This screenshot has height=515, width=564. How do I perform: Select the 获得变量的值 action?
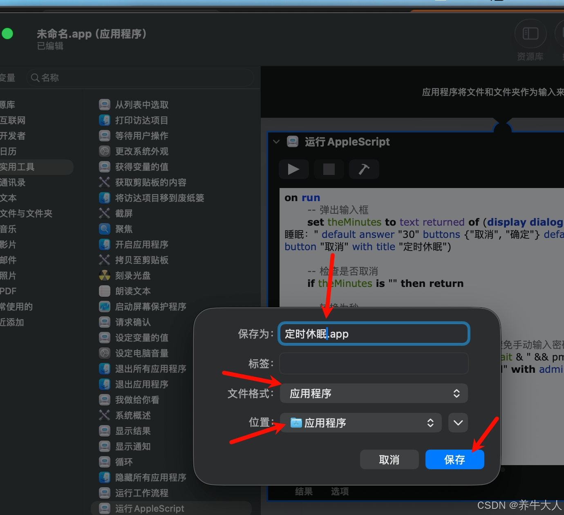pyautogui.click(x=134, y=167)
